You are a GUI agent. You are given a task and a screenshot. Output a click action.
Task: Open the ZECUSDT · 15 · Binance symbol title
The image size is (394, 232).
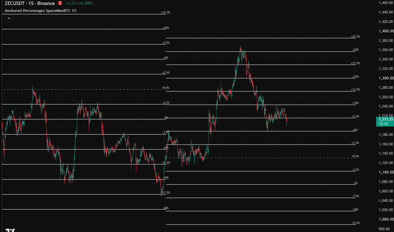pos(30,3)
